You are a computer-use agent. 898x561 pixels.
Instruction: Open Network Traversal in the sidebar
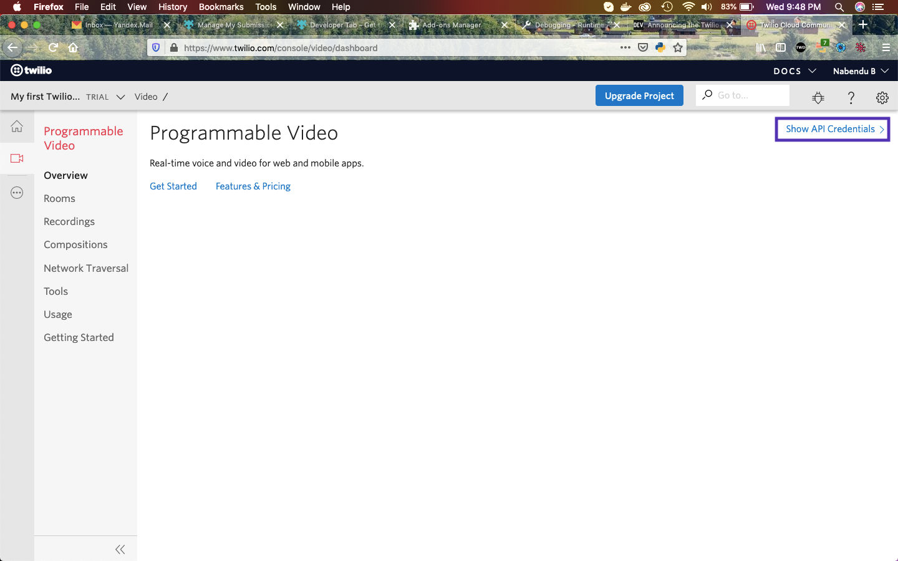tap(86, 268)
